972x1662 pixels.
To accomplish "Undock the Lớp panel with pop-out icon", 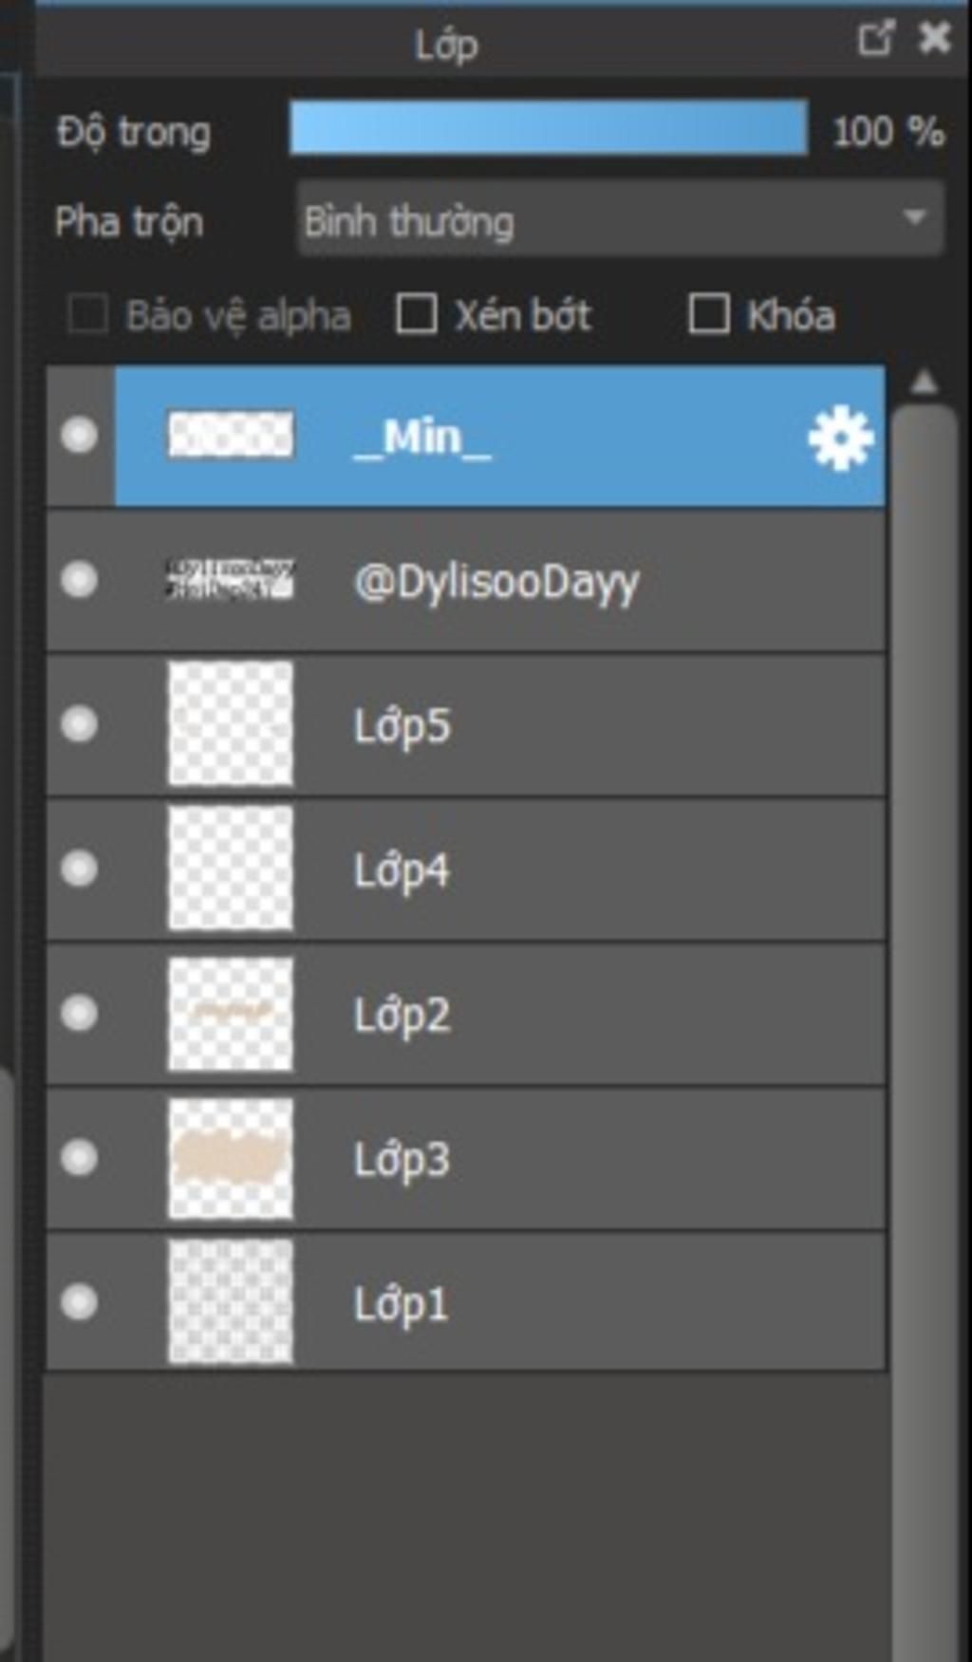I will (875, 39).
